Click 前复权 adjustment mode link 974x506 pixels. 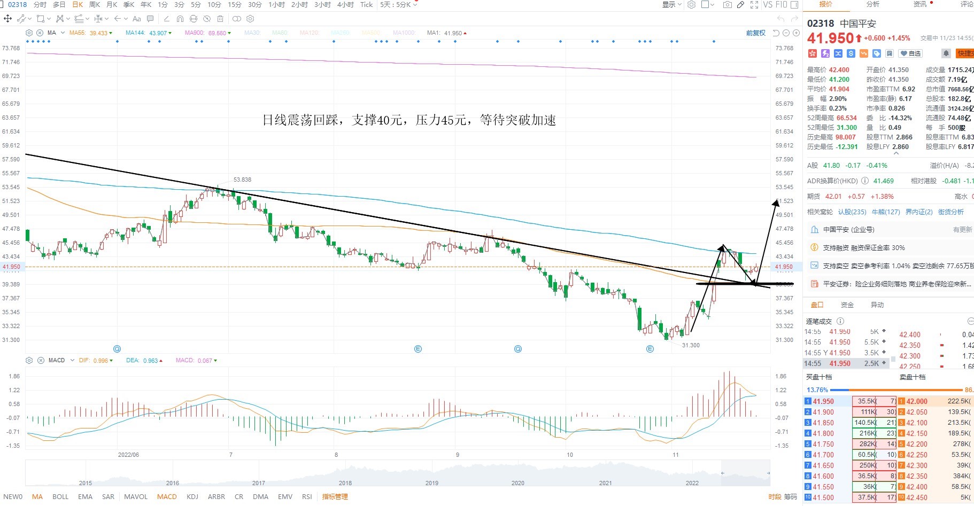[756, 33]
